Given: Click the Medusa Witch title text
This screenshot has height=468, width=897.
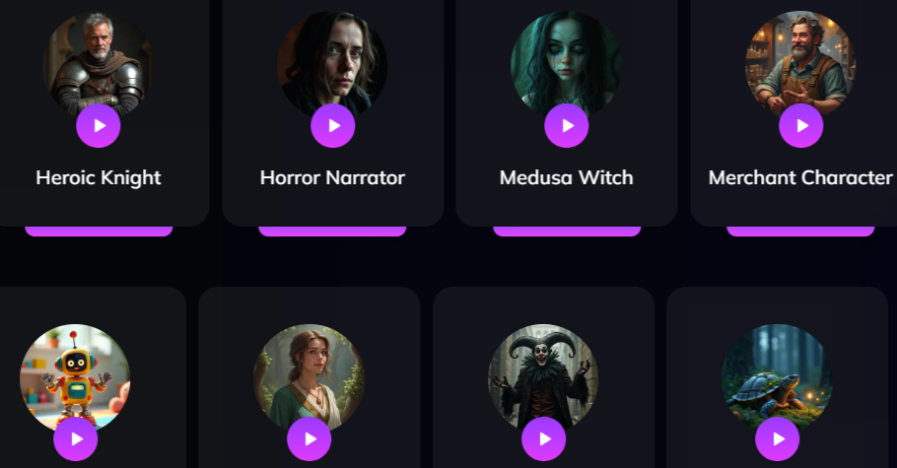Looking at the screenshot, I should 567,178.
